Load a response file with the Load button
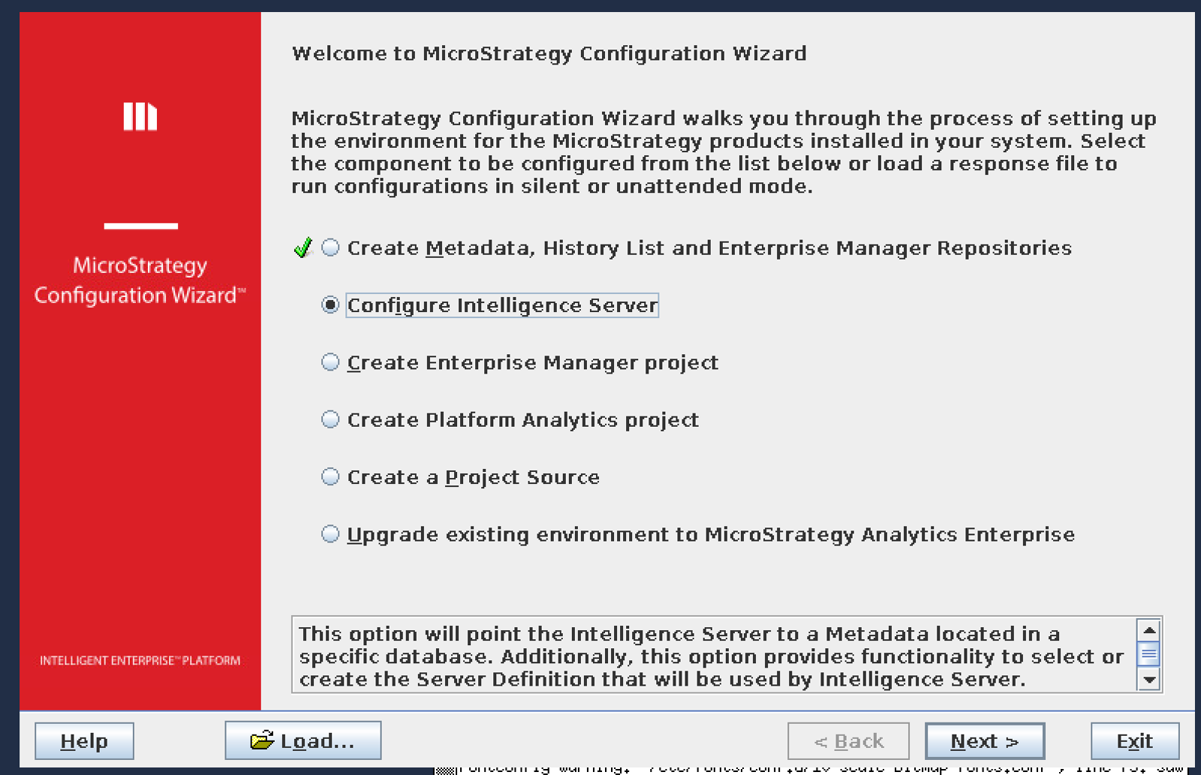Viewport: 1201px width, 775px height. coord(302,740)
